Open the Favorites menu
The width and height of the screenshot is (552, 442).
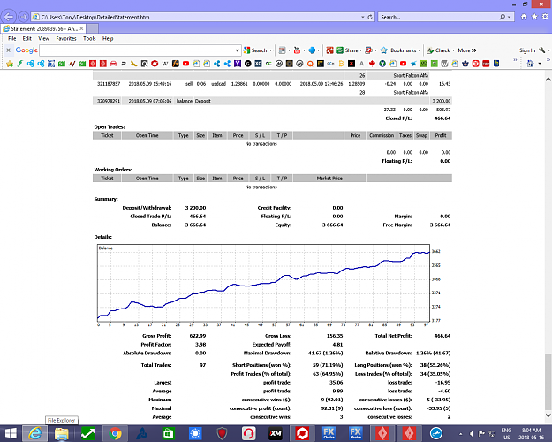(x=66, y=38)
